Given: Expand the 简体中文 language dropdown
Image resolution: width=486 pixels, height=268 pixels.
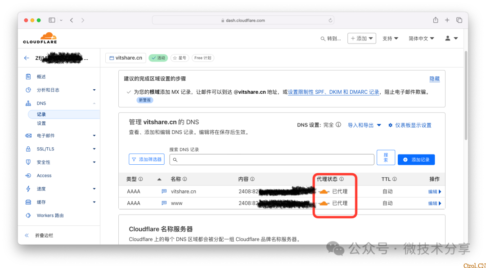Looking at the screenshot, I should (424, 39).
